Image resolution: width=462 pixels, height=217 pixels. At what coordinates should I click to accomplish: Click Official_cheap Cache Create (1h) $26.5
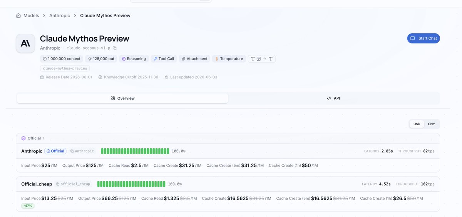[399, 198]
